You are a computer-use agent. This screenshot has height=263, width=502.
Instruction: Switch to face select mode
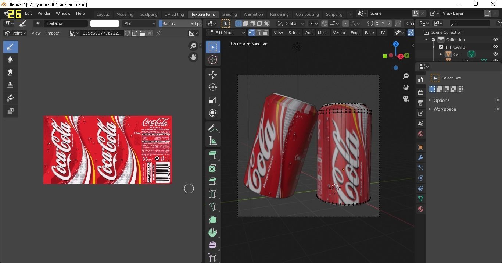pyautogui.click(x=265, y=33)
